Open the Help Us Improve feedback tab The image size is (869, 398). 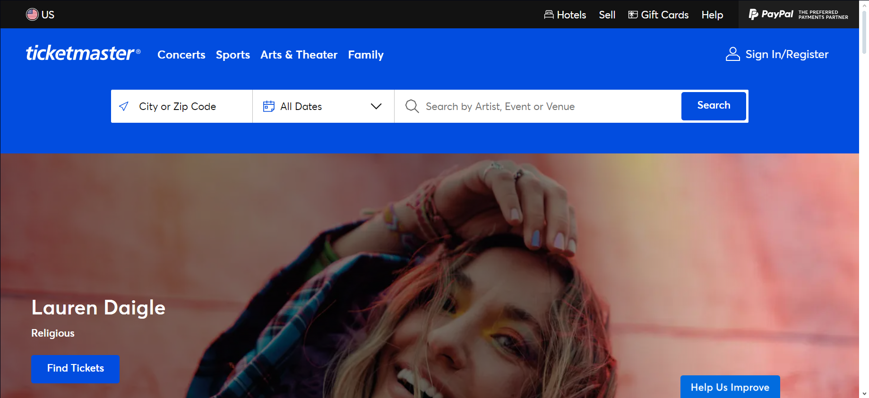(x=730, y=387)
